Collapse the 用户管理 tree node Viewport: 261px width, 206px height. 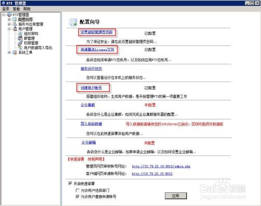point(9,29)
